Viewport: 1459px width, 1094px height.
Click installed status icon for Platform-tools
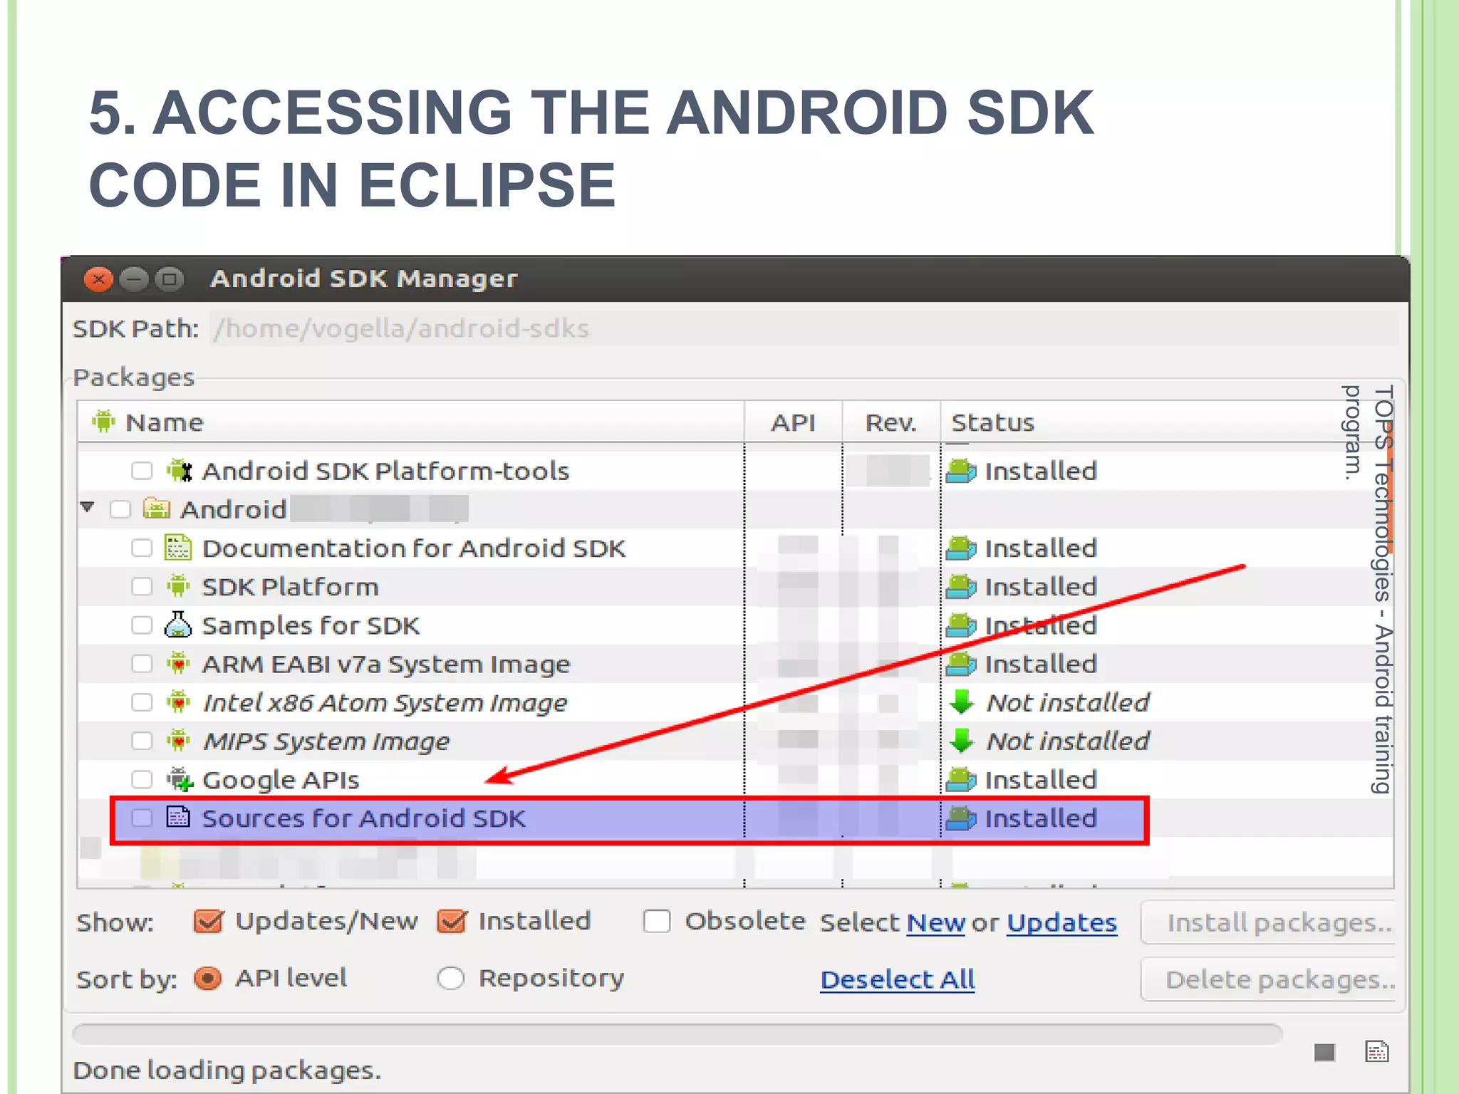tap(961, 471)
